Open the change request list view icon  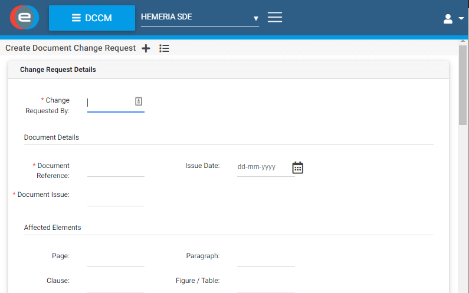pos(165,48)
